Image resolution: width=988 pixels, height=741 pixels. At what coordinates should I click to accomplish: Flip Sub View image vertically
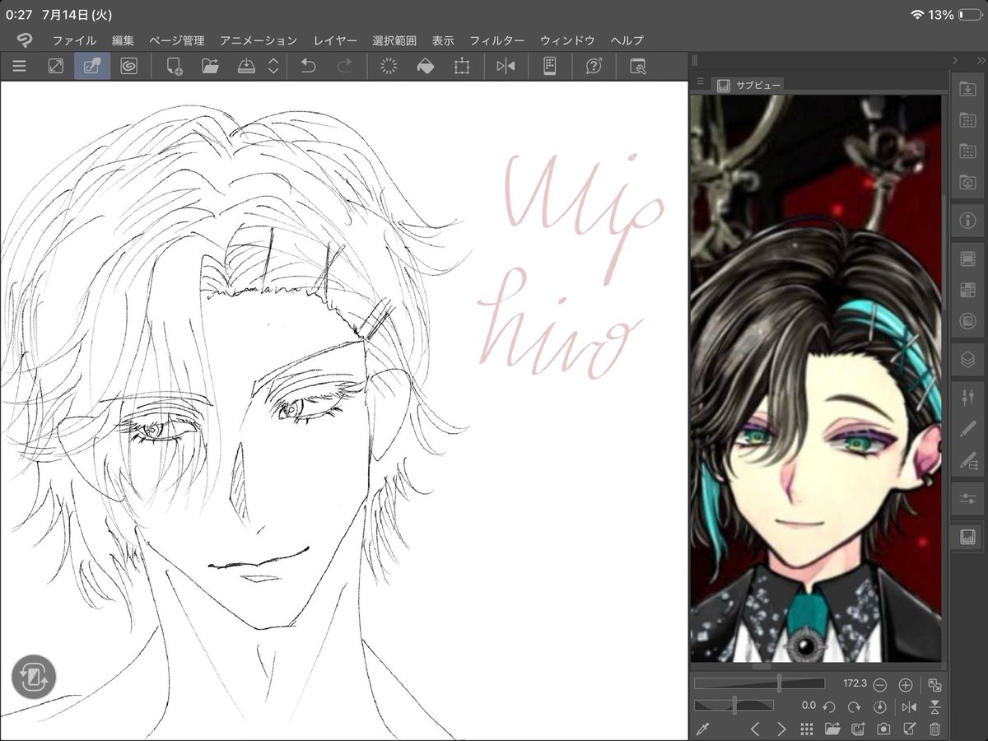tap(934, 706)
